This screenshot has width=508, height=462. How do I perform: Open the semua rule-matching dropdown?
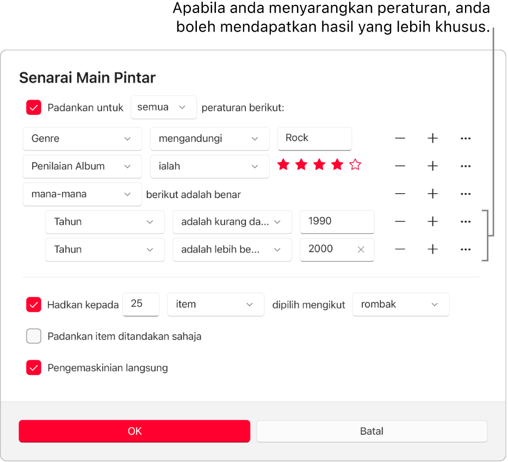(163, 107)
